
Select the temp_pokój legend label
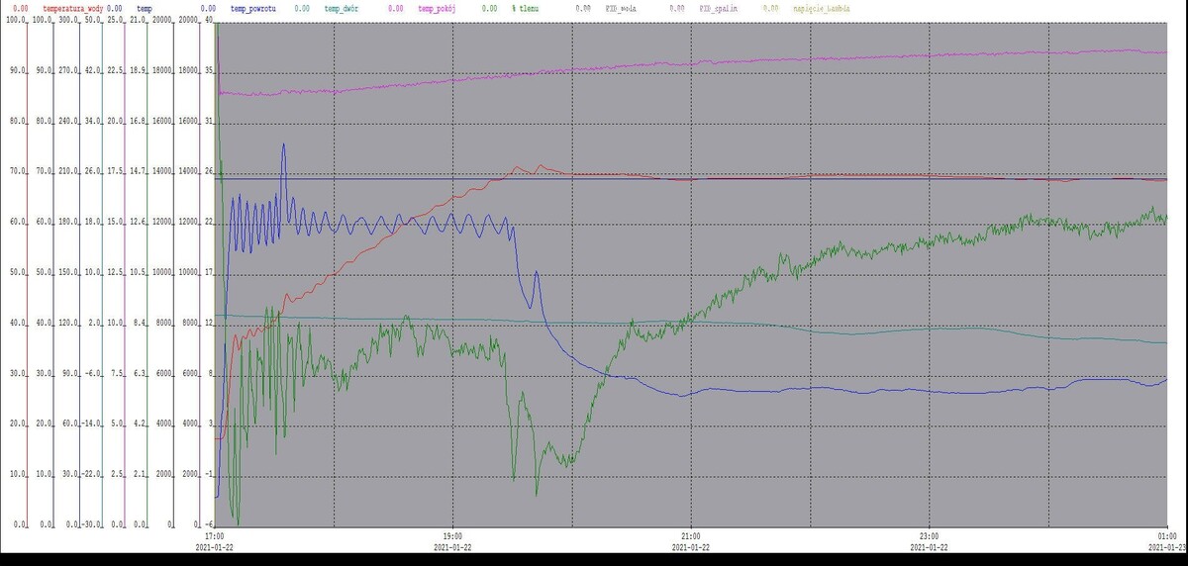coord(440,8)
